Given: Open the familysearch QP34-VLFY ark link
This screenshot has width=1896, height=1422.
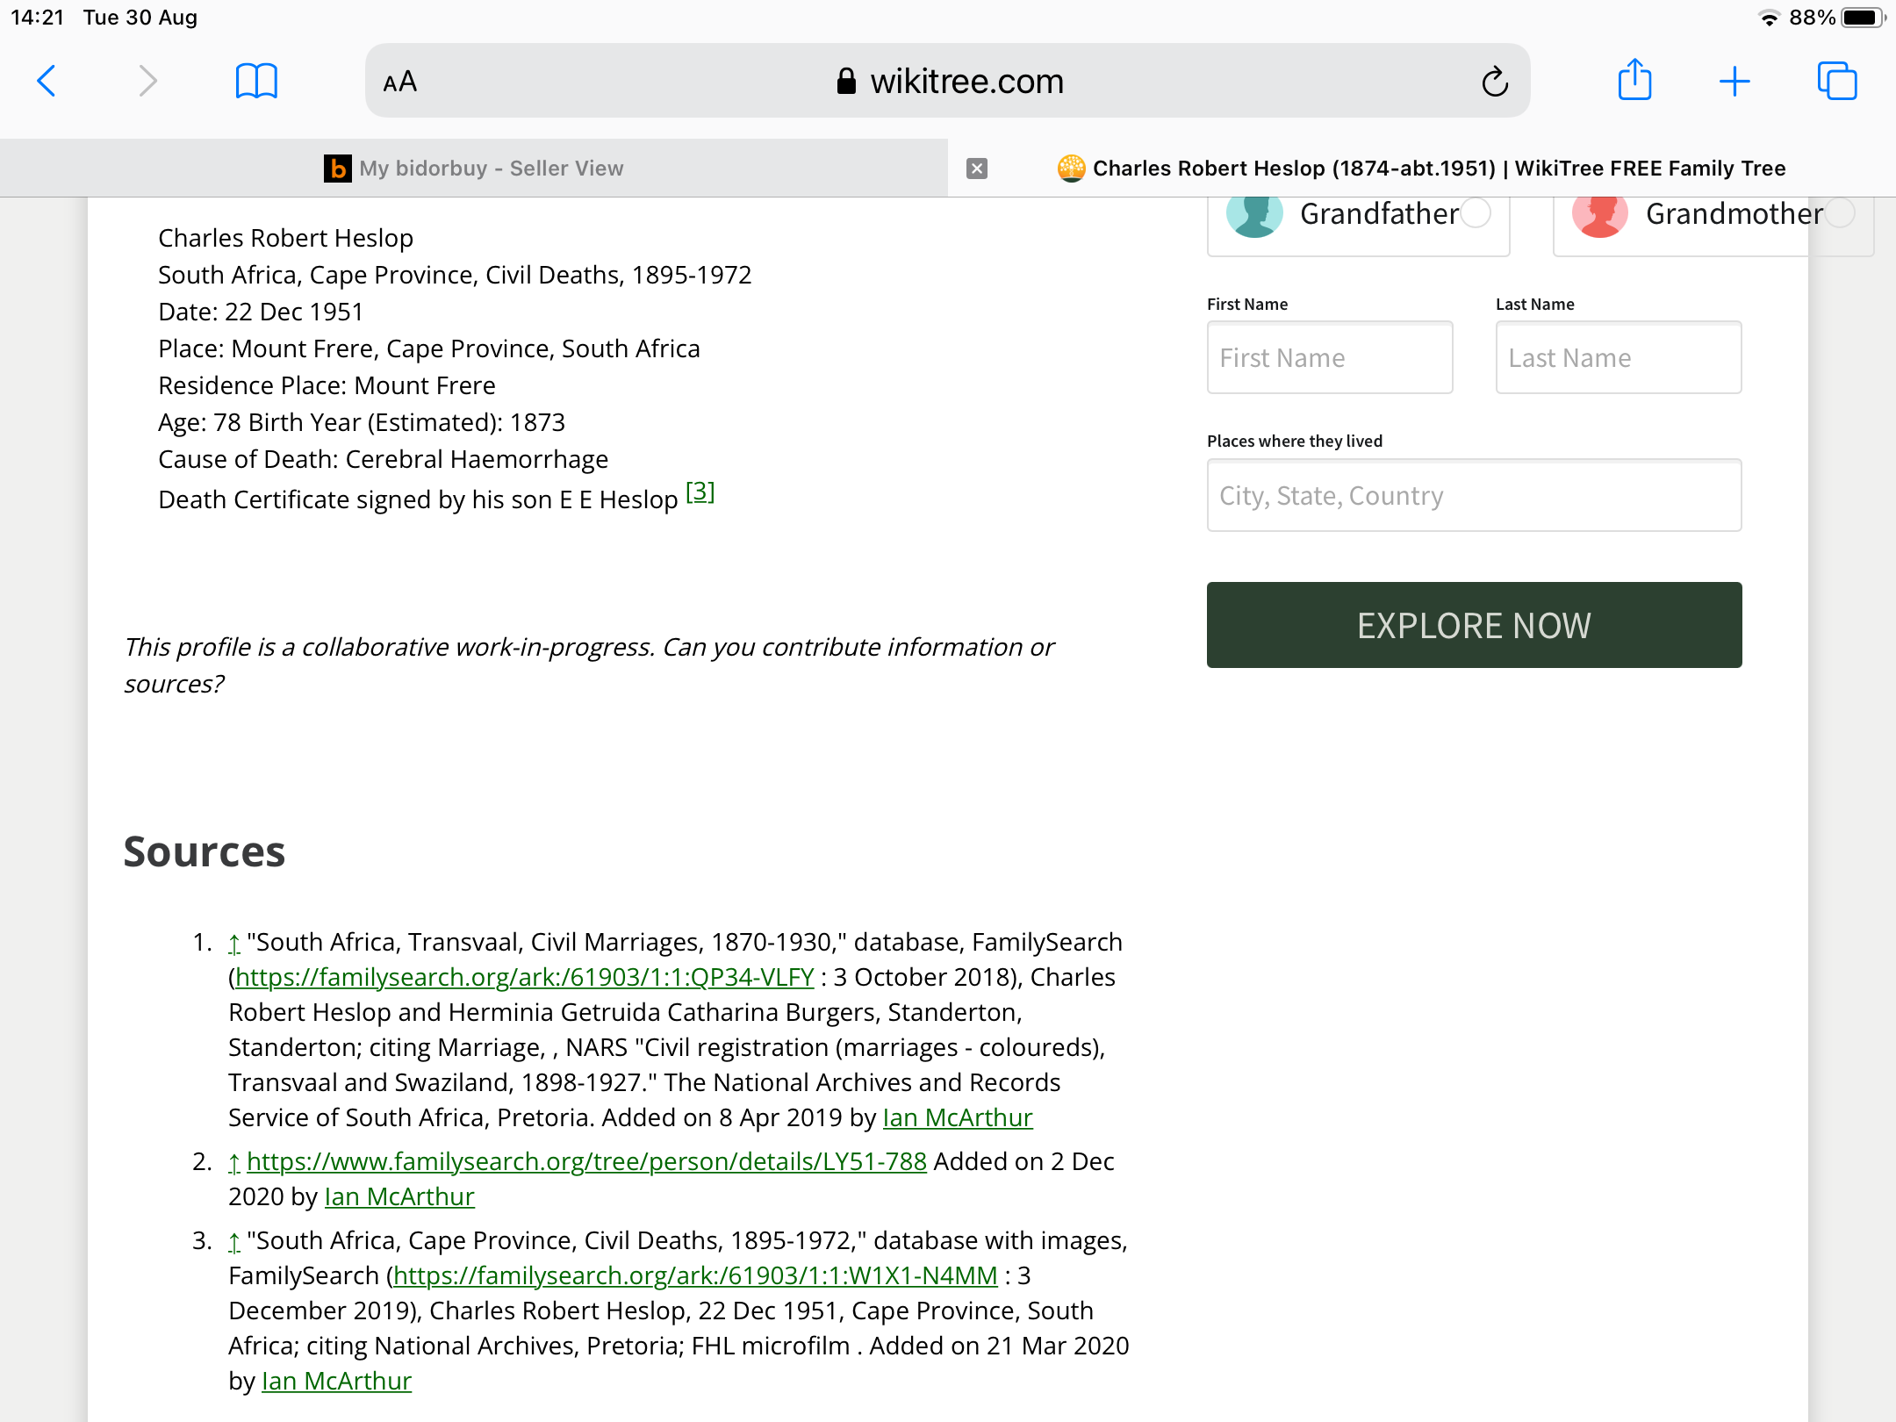Looking at the screenshot, I should point(524,977).
